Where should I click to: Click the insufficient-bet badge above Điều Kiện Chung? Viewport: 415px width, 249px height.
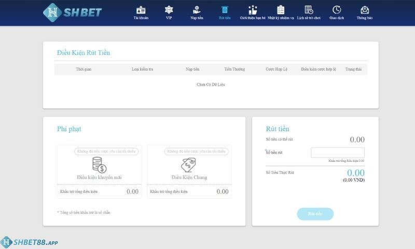[196, 151]
